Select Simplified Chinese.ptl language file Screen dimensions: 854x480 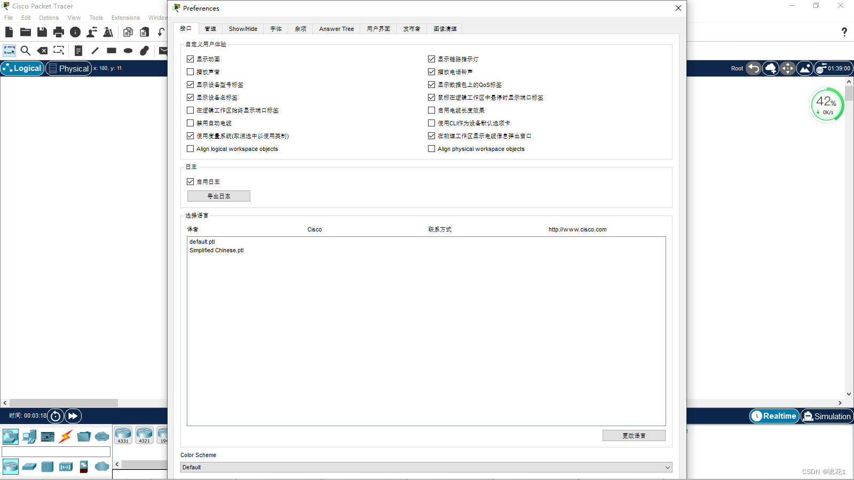[x=217, y=250]
